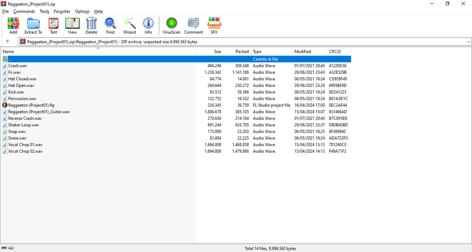The width and height of the screenshot is (472, 252).
Task: Open the Commands menu
Action: [x=24, y=11]
